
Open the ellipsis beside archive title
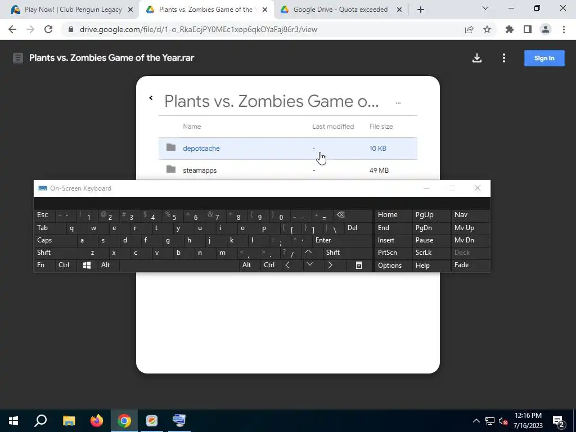click(398, 103)
